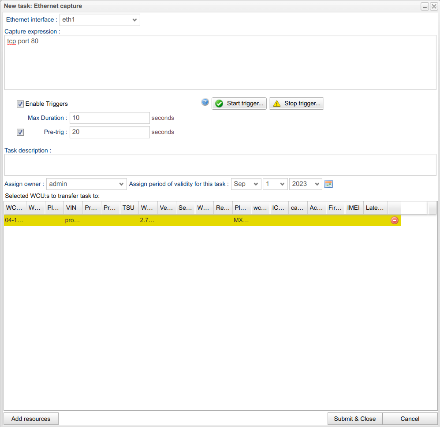Viewport: 440px width, 427px height.
Task: Open the Ethernet interface dropdown
Action: (x=100, y=20)
